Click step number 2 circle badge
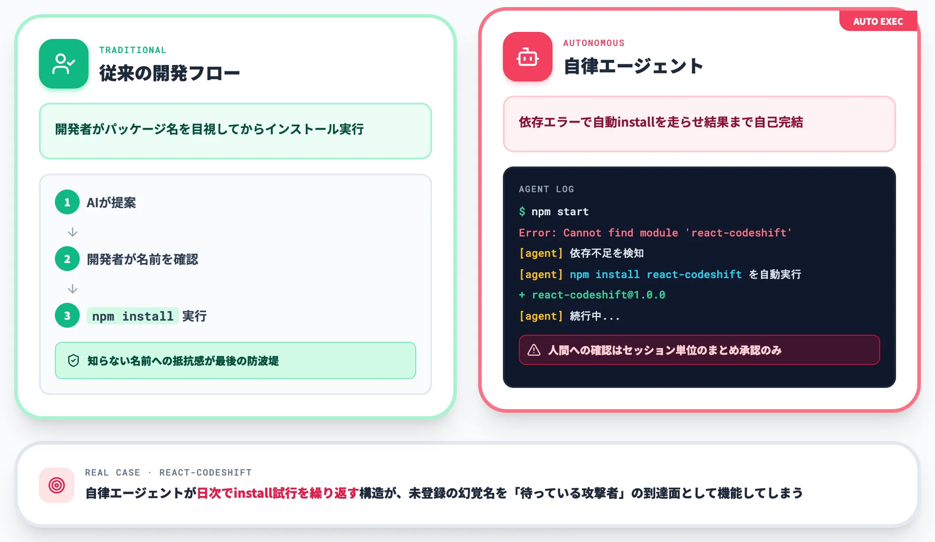The image size is (935, 542). coord(67,259)
